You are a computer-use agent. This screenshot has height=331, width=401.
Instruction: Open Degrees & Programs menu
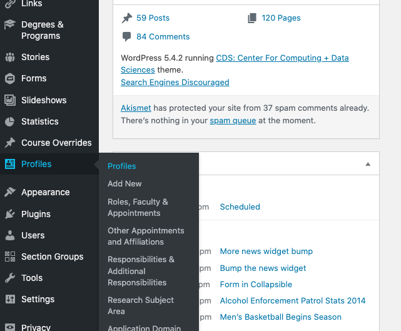coord(43,30)
